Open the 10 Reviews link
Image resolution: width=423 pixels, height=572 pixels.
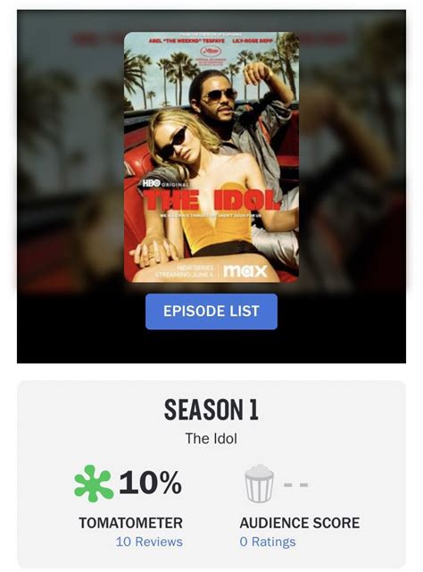[x=149, y=542]
